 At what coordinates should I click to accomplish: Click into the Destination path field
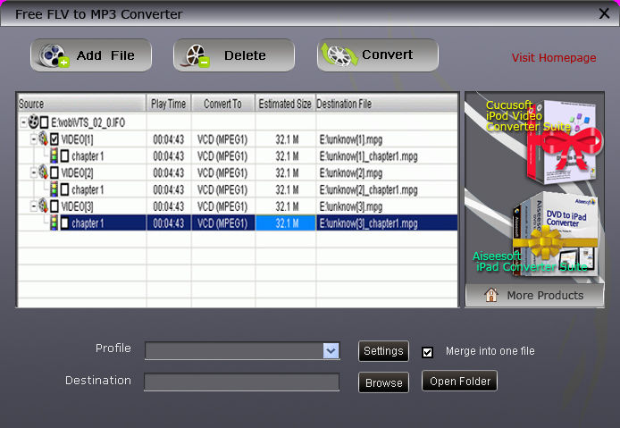[x=241, y=382]
